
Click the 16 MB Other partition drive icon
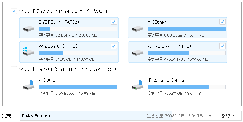pyautogui.click(x=137, y=29)
